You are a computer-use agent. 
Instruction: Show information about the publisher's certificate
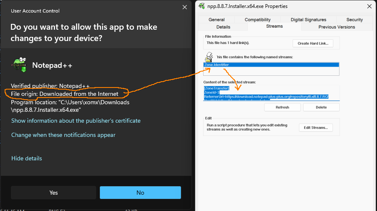(76, 121)
